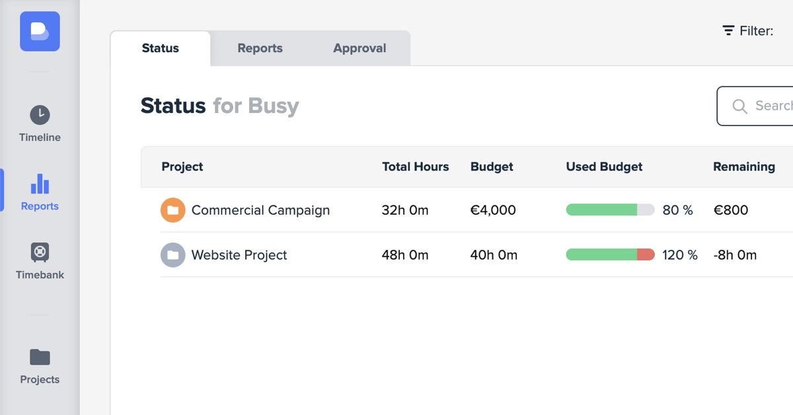The image size is (793, 415).
Task: Switch to the Status tab
Action: click(x=161, y=48)
